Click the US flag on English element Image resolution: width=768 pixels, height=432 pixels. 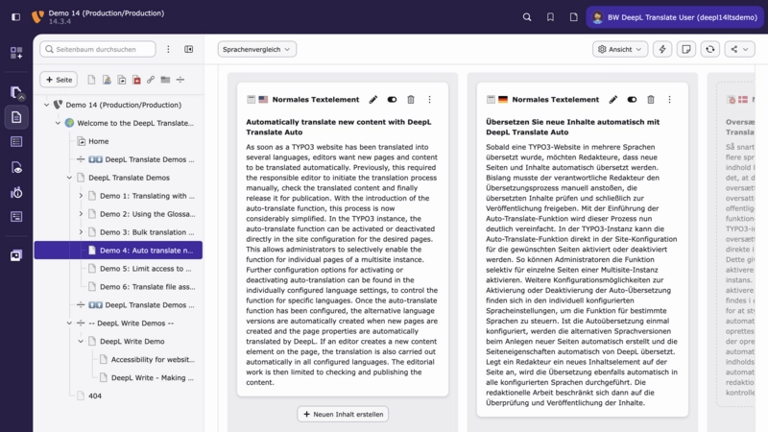[263, 100]
